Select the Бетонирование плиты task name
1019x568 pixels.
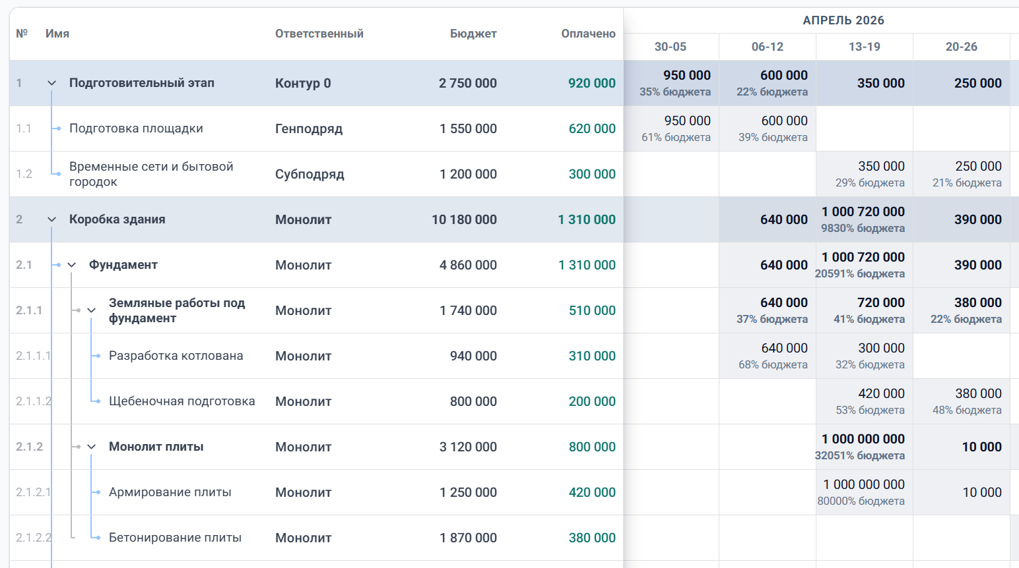(x=176, y=538)
